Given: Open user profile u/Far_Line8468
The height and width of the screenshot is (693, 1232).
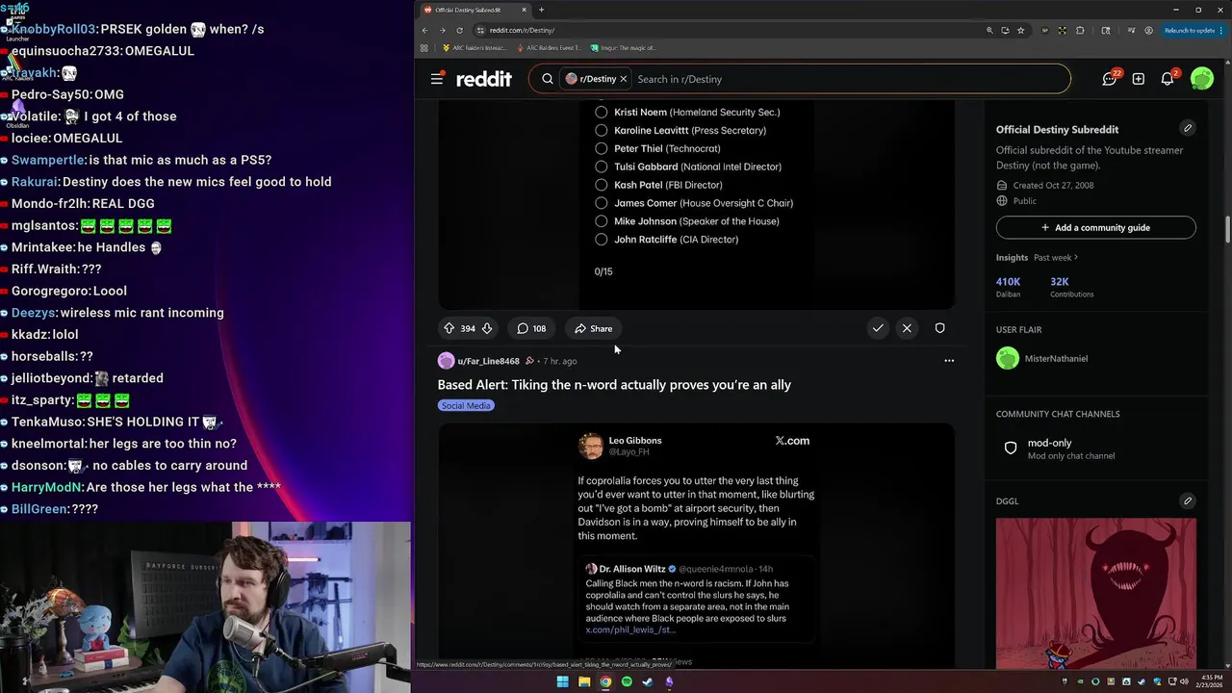Looking at the screenshot, I should pyautogui.click(x=488, y=361).
